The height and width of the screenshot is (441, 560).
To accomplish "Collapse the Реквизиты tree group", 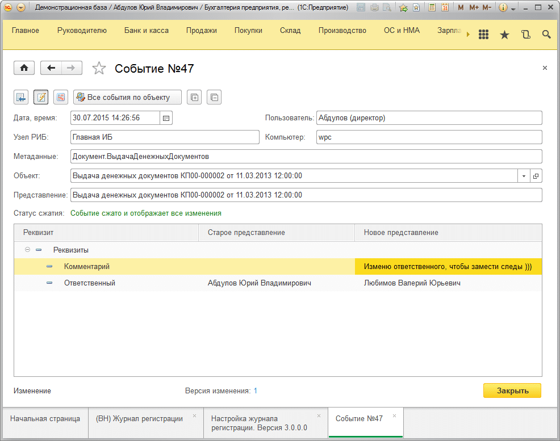I will 28,250.
